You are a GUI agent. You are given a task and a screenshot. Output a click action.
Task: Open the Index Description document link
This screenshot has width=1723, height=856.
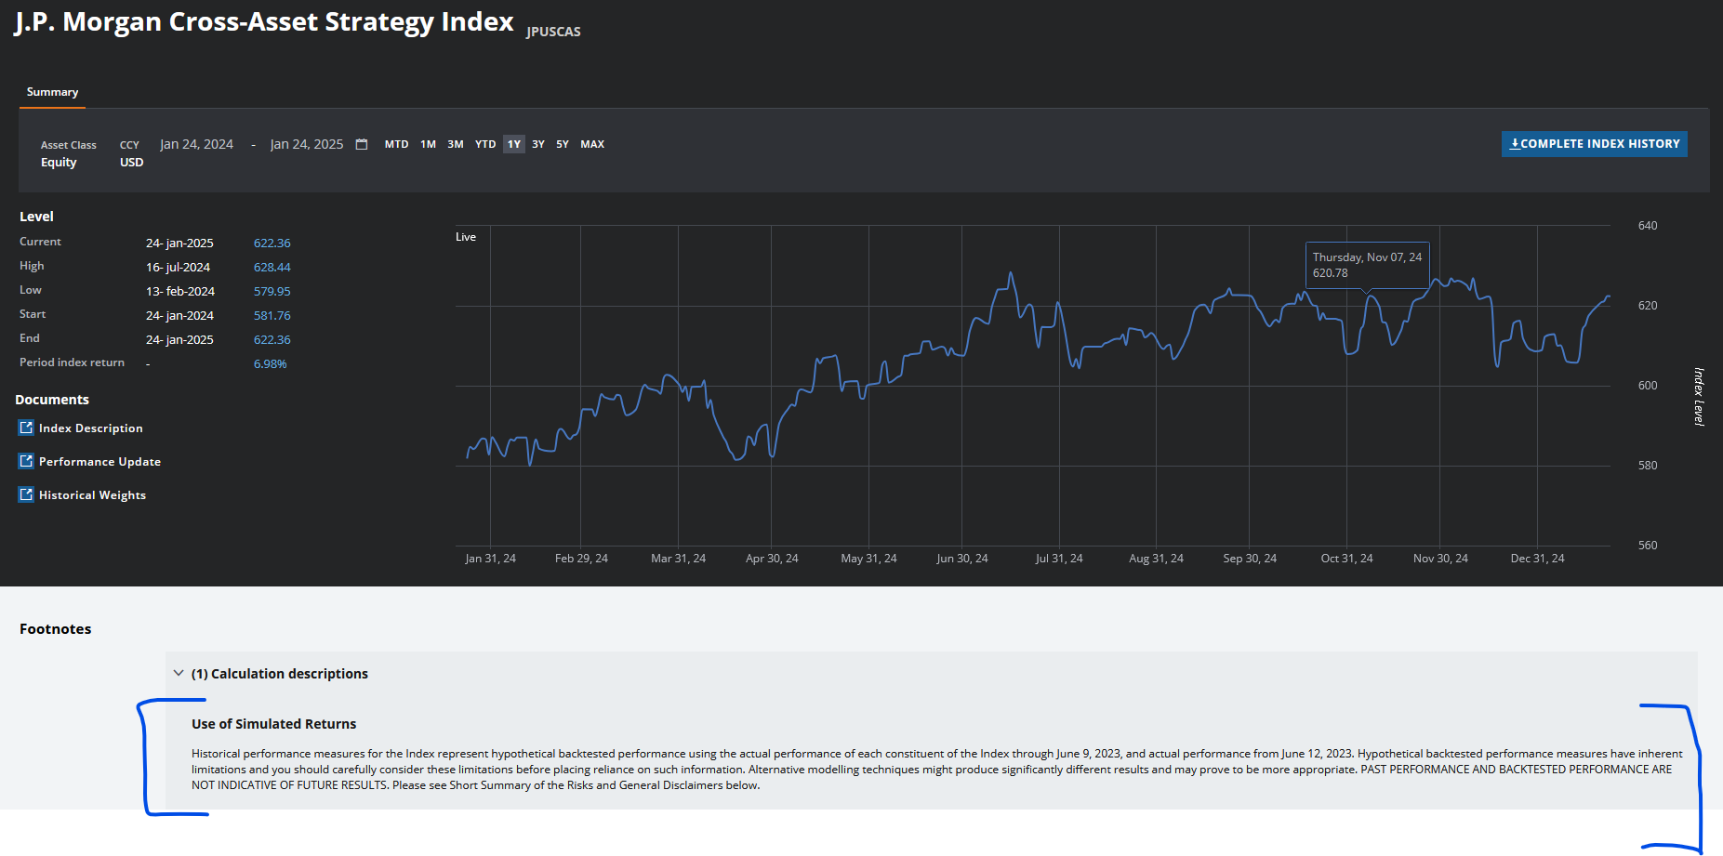[91, 428]
